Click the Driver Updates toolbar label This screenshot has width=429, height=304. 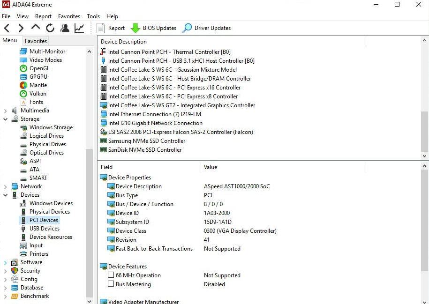[x=212, y=28]
